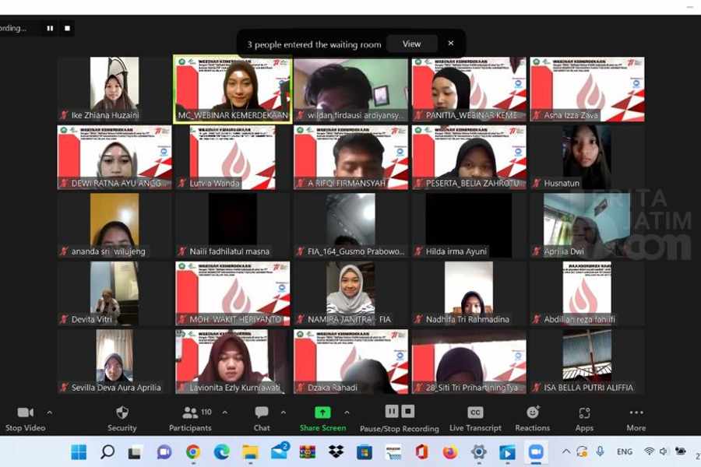This screenshot has height=467, width=701.
Task: Pause recording in bottom toolbar
Action: point(392,411)
